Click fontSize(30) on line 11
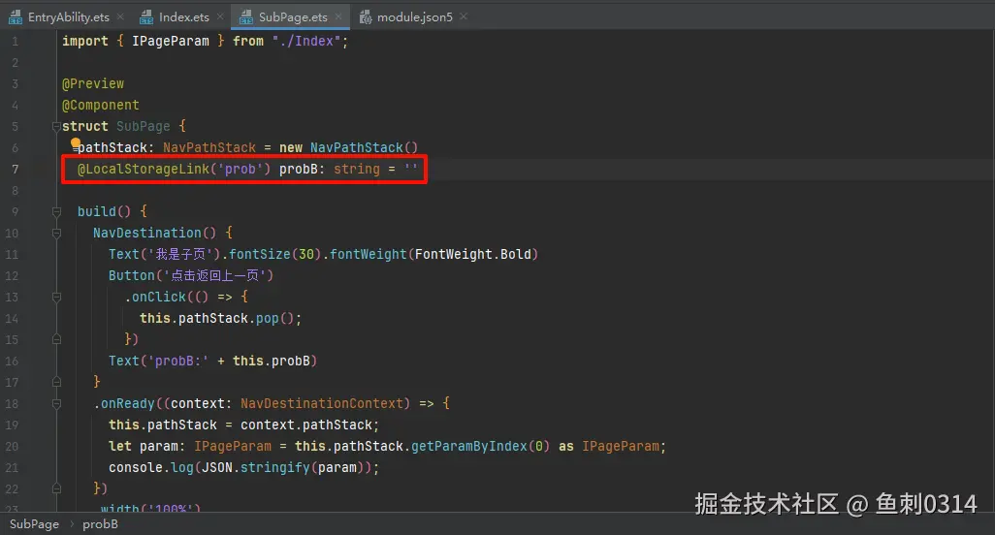Screen dimensions: 995x535 [274, 254]
